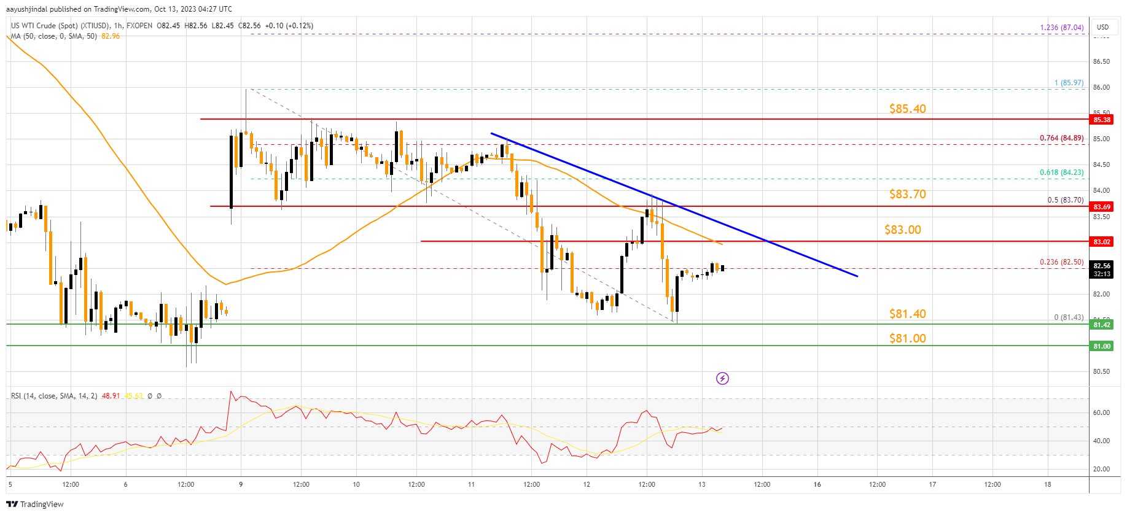Click the date label 9 on time axis

tap(241, 484)
